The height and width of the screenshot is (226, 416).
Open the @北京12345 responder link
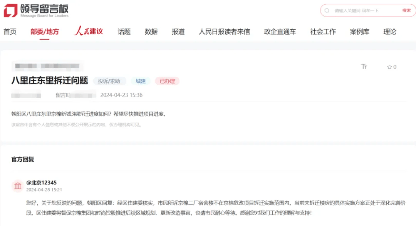[x=41, y=182]
